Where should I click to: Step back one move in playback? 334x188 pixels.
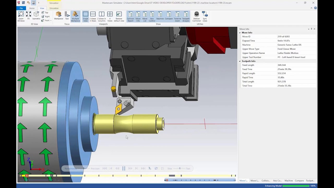point(111,168)
